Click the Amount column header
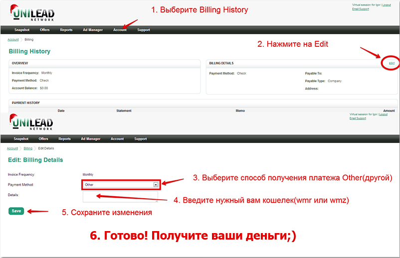 [x=389, y=111]
